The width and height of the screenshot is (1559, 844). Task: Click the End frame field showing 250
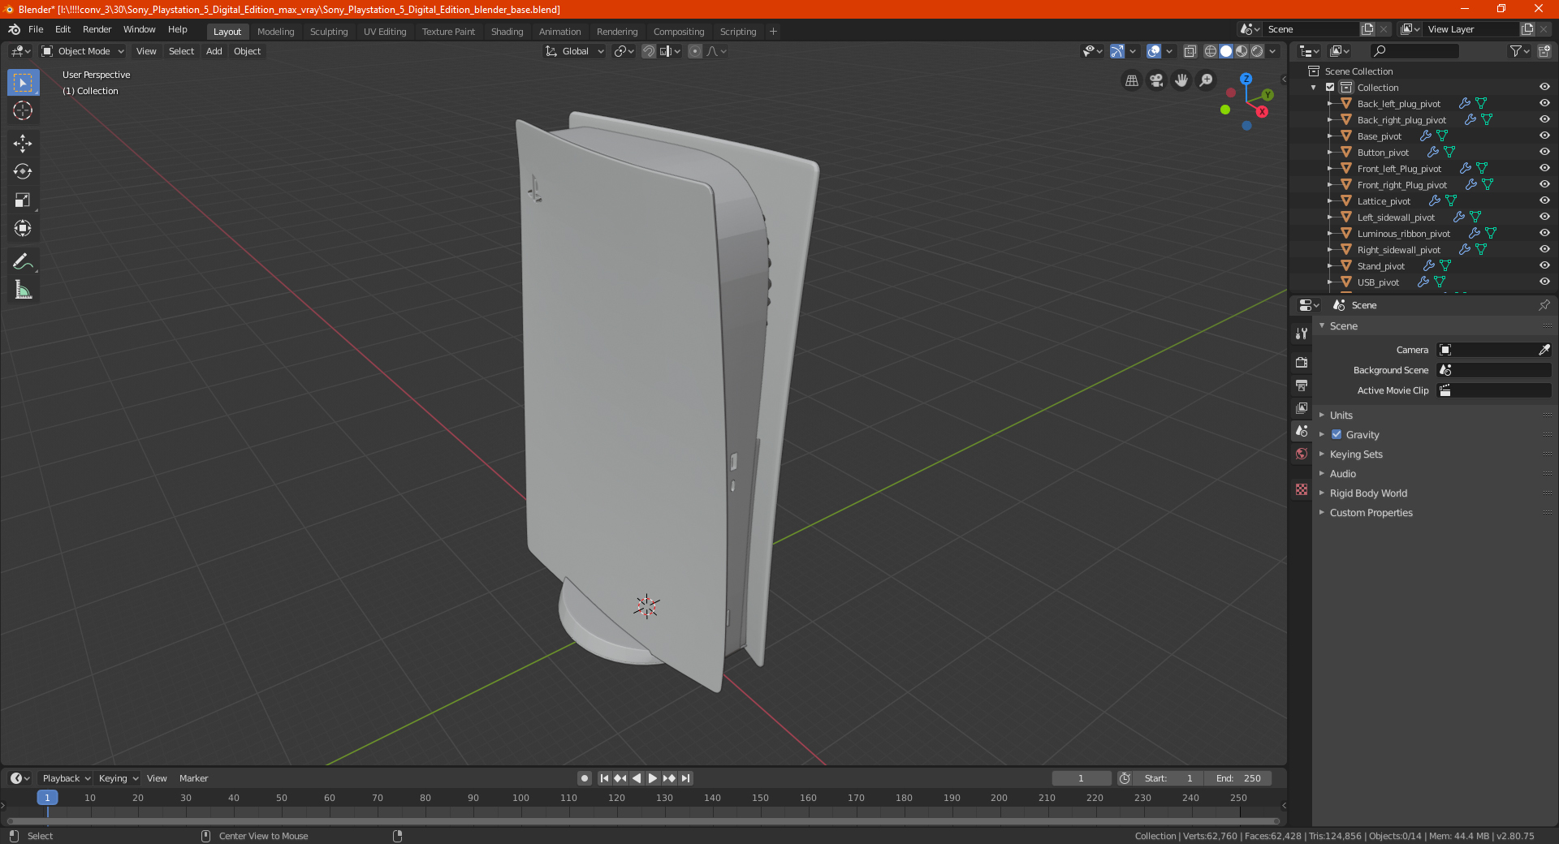[1238, 778]
